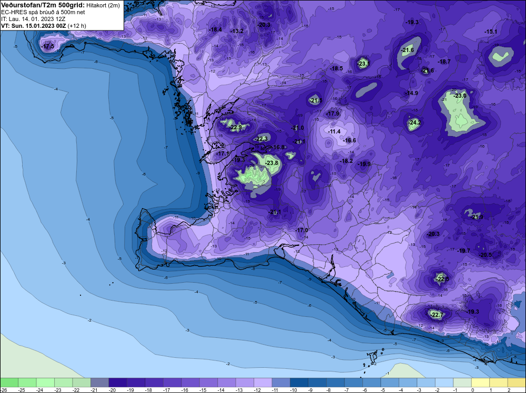The height and width of the screenshot is (393, 526).
Task: Click the -17.1 temperature label
Action: 222,153
